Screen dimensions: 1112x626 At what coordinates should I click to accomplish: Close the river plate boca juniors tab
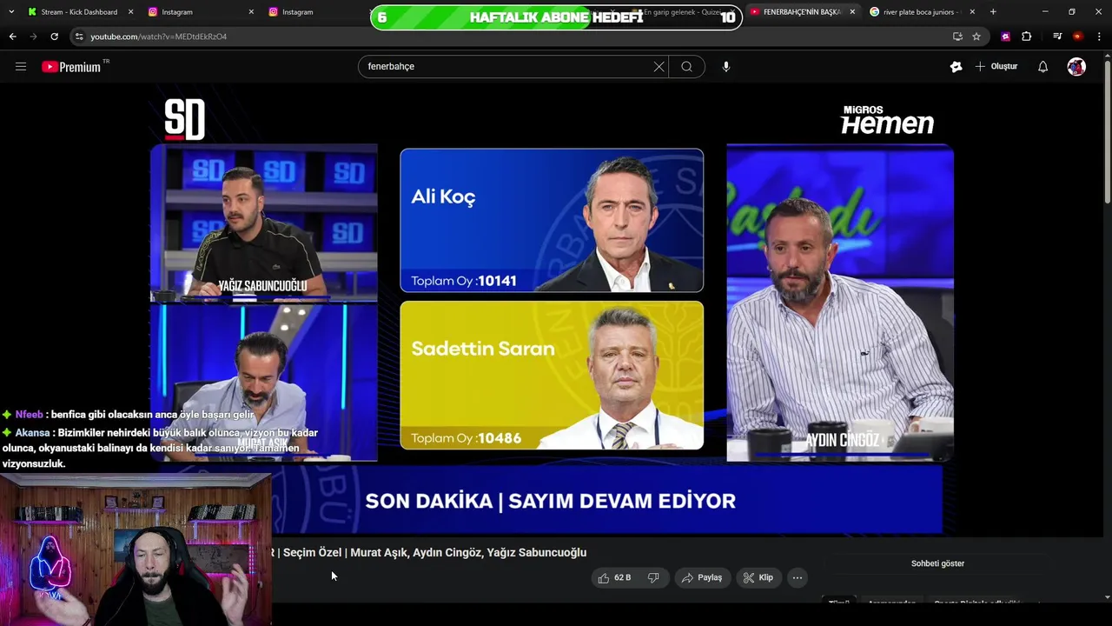972,12
